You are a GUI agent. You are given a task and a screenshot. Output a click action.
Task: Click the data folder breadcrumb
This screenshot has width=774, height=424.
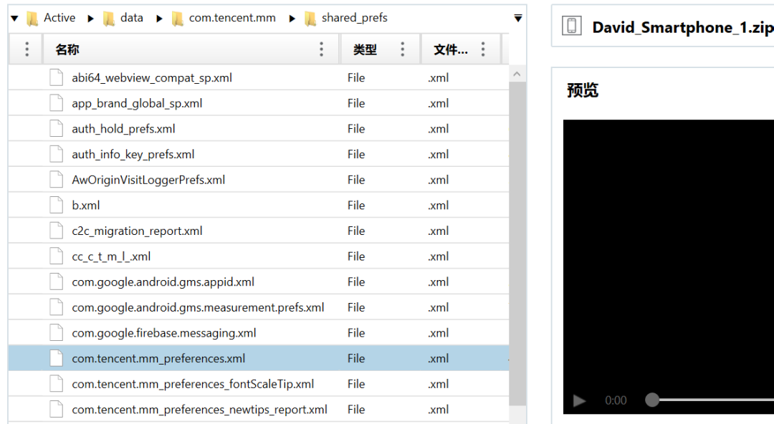123,18
